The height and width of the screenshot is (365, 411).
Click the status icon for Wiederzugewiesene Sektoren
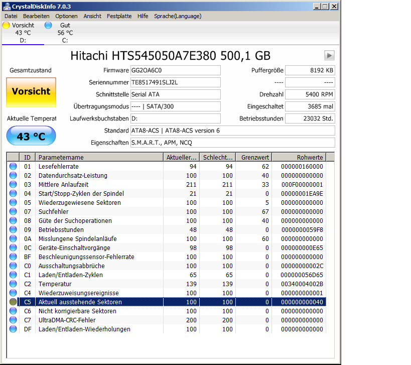click(13, 202)
